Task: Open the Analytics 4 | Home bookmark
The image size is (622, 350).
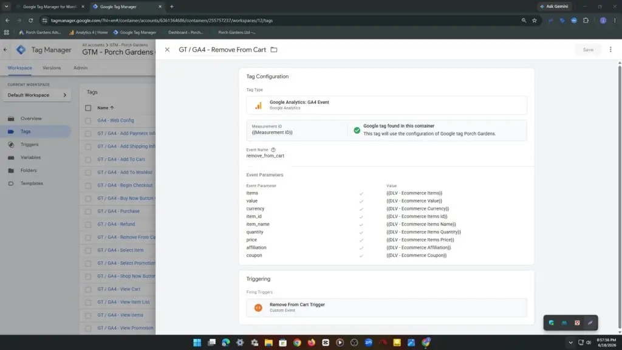Action: point(88,32)
